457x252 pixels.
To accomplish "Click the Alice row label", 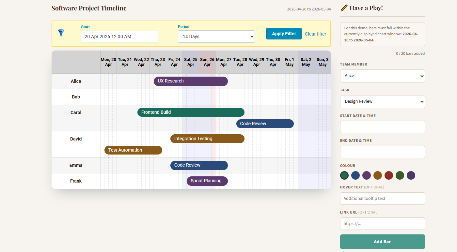I will click(x=76, y=81).
